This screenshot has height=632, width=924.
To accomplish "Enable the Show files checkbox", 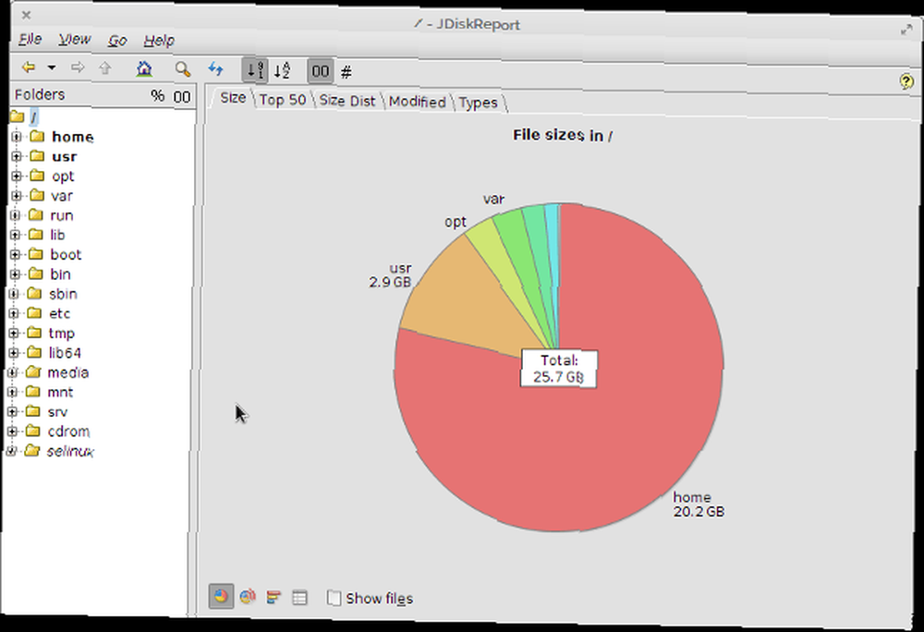I will pyautogui.click(x=334, y=598).
